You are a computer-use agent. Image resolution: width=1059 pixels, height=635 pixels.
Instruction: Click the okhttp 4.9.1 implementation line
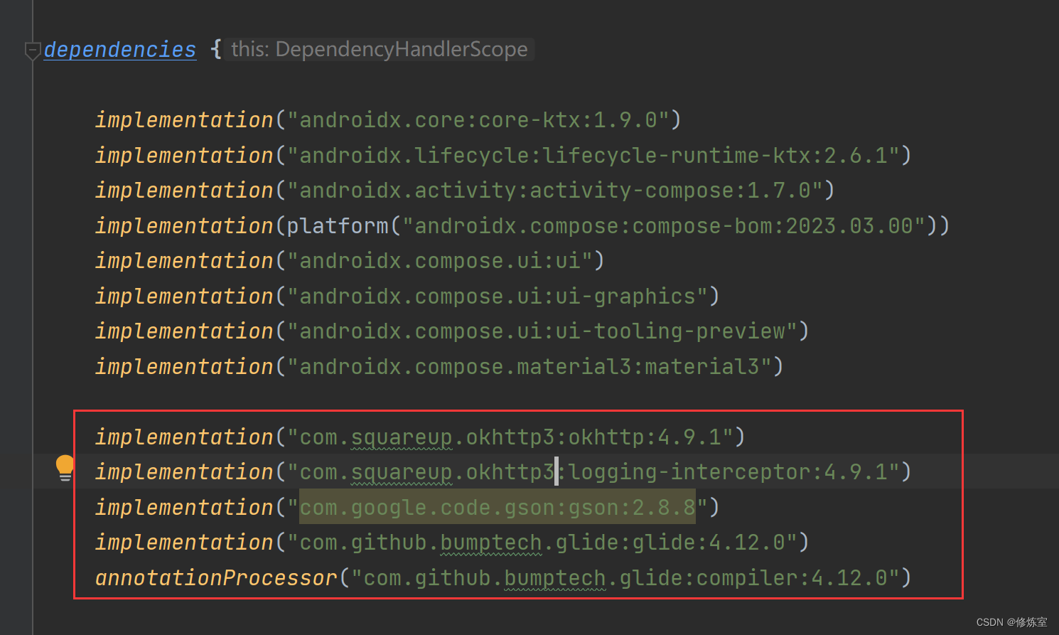[419, 436]
